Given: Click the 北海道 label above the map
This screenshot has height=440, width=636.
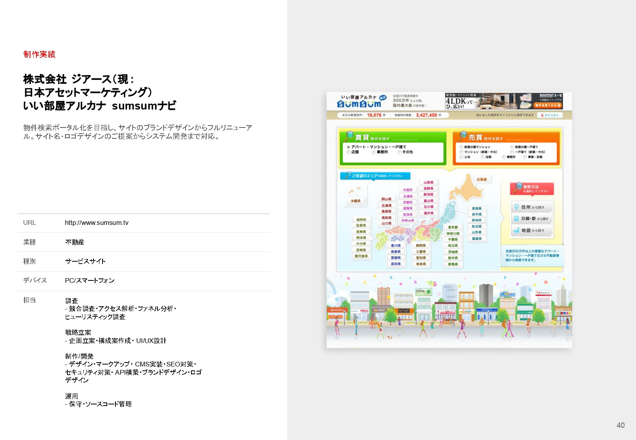Looking at the screenshot, I should click(x=481, y=180).
